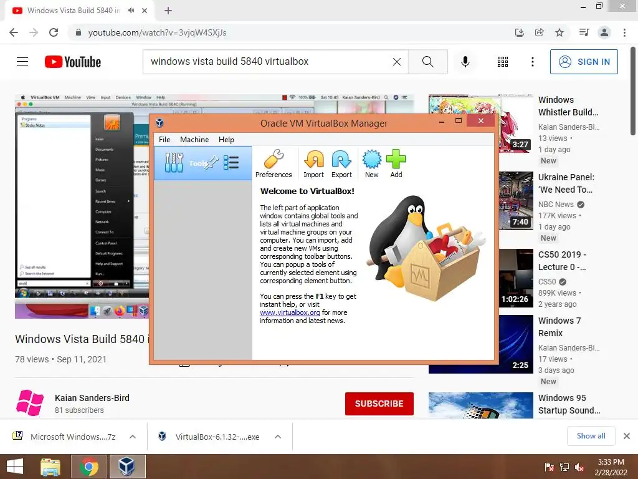Click the pin icon next to Tools
This screenshot has width=638, height=479.
point(212,163)
